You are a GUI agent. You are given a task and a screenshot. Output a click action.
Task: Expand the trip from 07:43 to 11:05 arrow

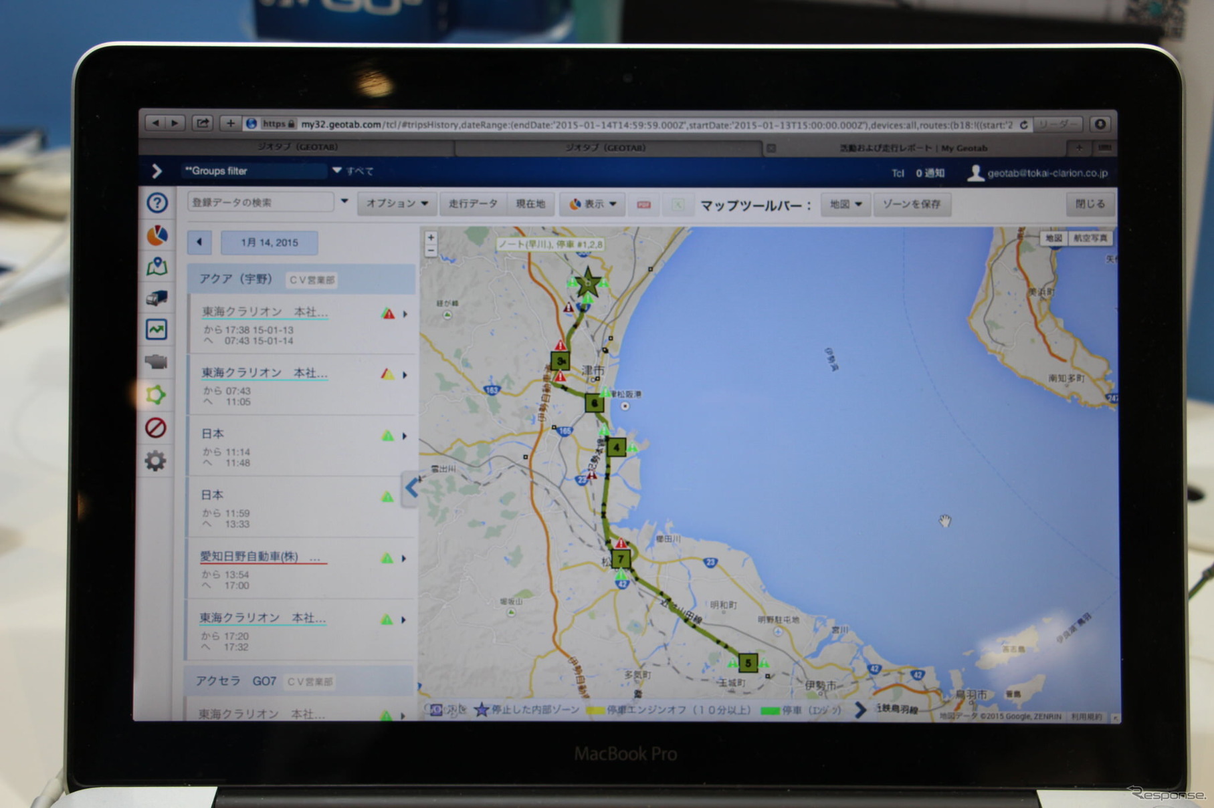(x=405, y=375)
